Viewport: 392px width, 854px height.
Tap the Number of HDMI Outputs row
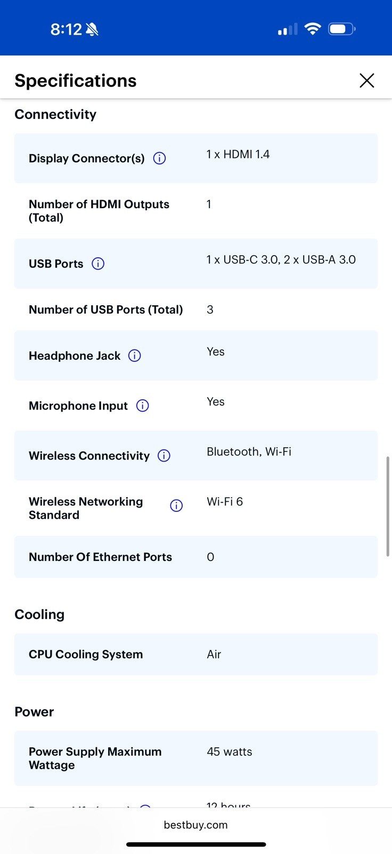[196, 211]
